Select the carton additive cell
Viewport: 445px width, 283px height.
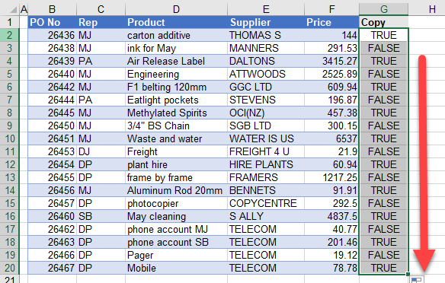pos(176,35)
